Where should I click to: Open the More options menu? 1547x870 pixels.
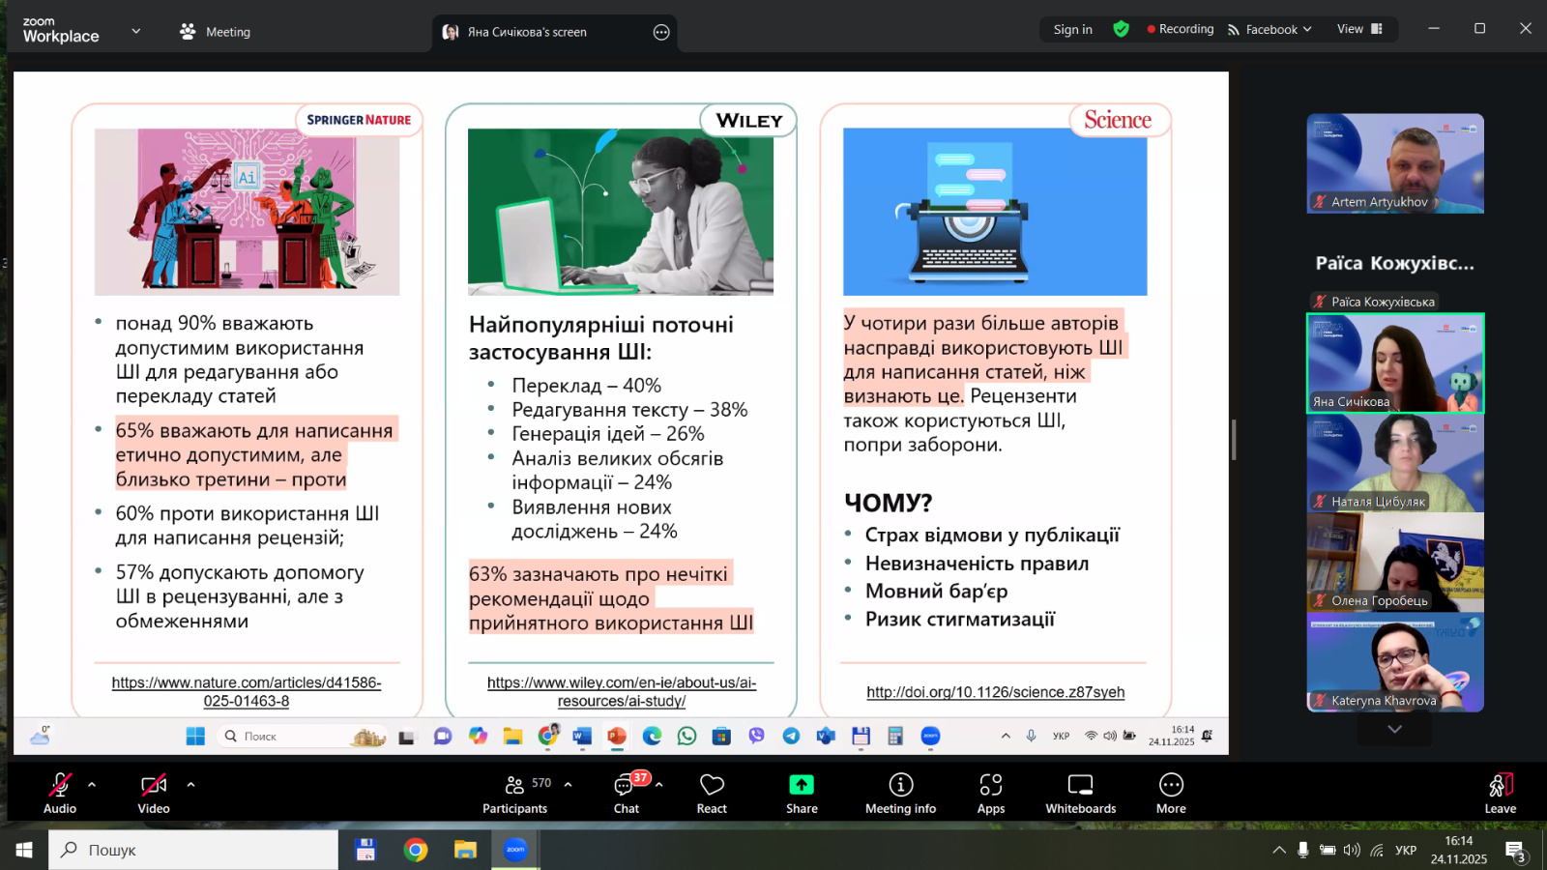(x=1171, y=792)
